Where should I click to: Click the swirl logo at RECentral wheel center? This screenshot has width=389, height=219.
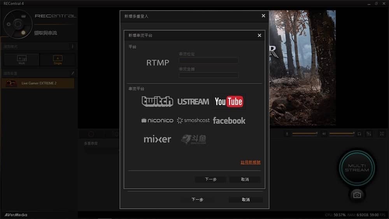(18, 24)
